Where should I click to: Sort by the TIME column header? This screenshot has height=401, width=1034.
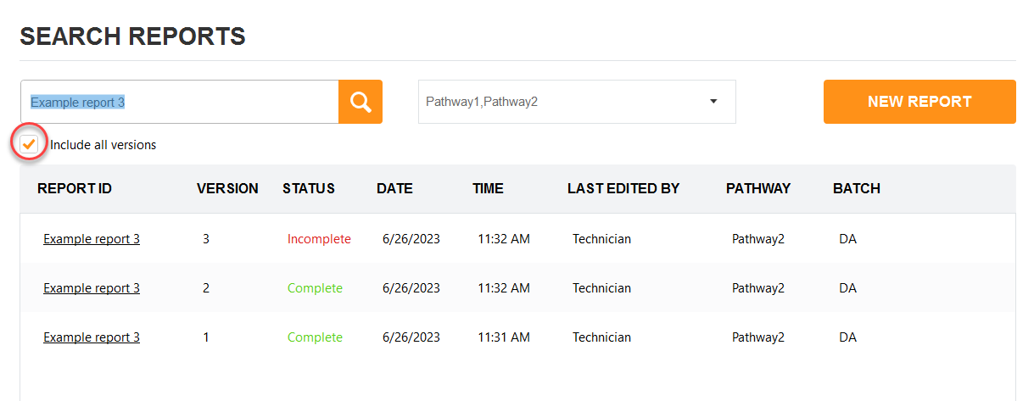(x=488, y=188)
